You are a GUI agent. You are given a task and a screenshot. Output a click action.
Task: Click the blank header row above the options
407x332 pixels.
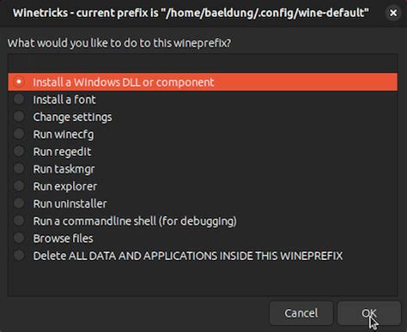click(x=203, y=63)
